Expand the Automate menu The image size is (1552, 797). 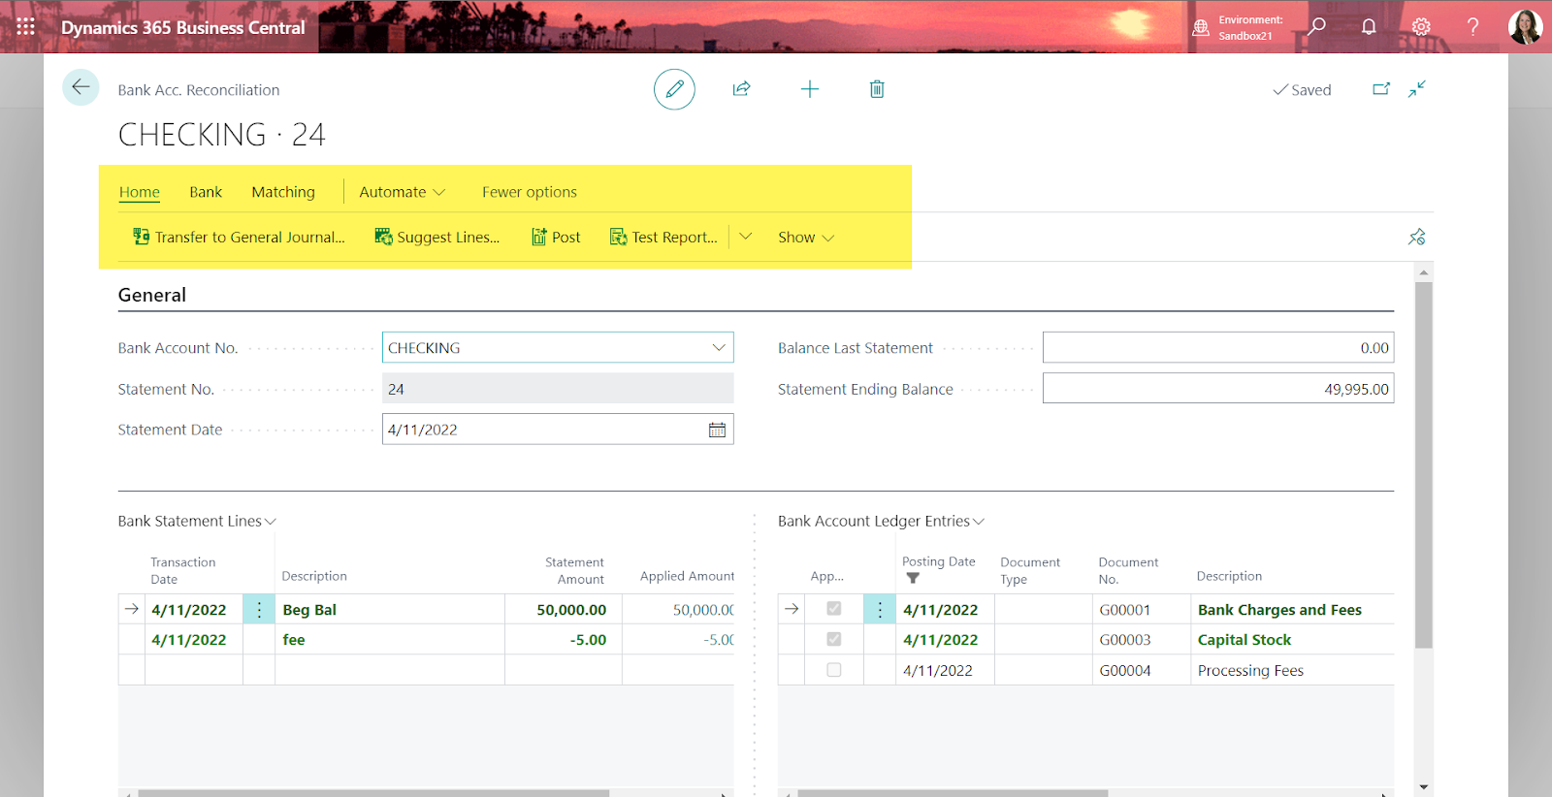[402, 192]
